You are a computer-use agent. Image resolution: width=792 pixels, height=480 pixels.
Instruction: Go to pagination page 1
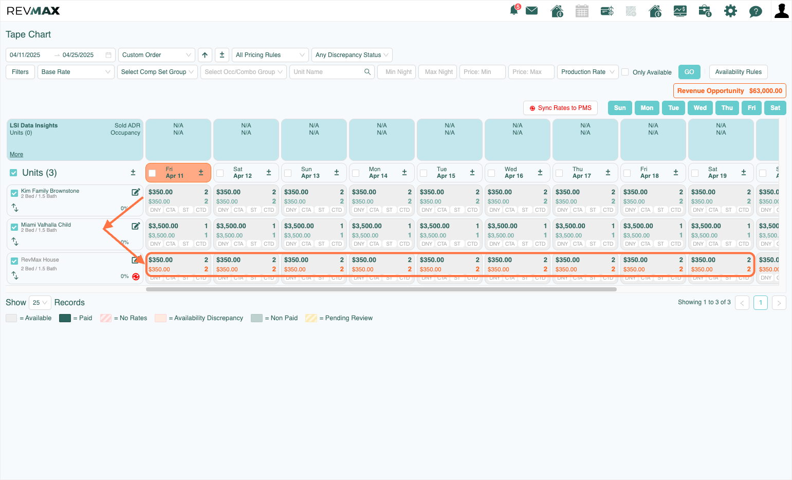tap(761, 303)
